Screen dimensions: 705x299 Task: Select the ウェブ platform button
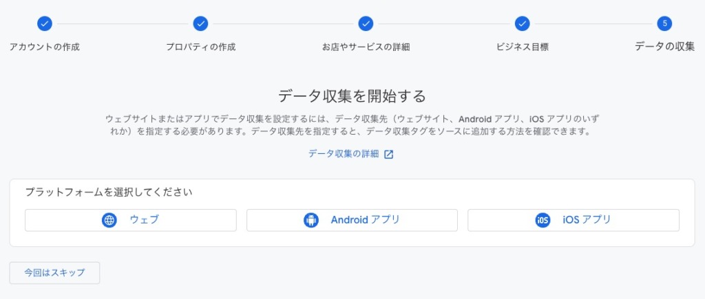click(x=130, y=220)
